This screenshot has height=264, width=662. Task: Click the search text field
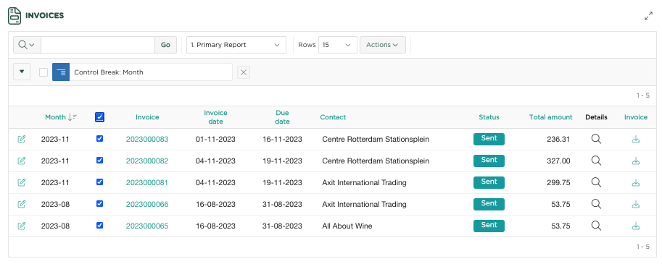point(98,45)
